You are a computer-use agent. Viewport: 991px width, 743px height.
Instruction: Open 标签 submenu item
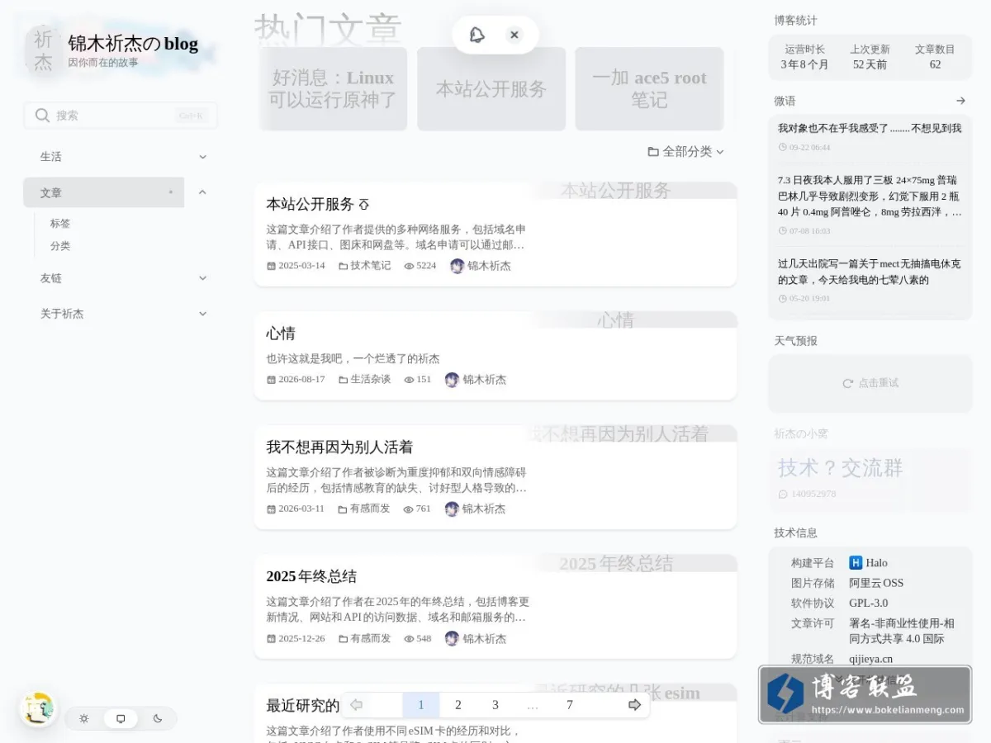(x=60, y=224)
